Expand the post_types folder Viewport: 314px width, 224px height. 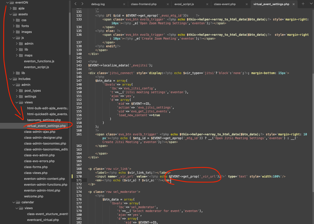pos(17,91)
